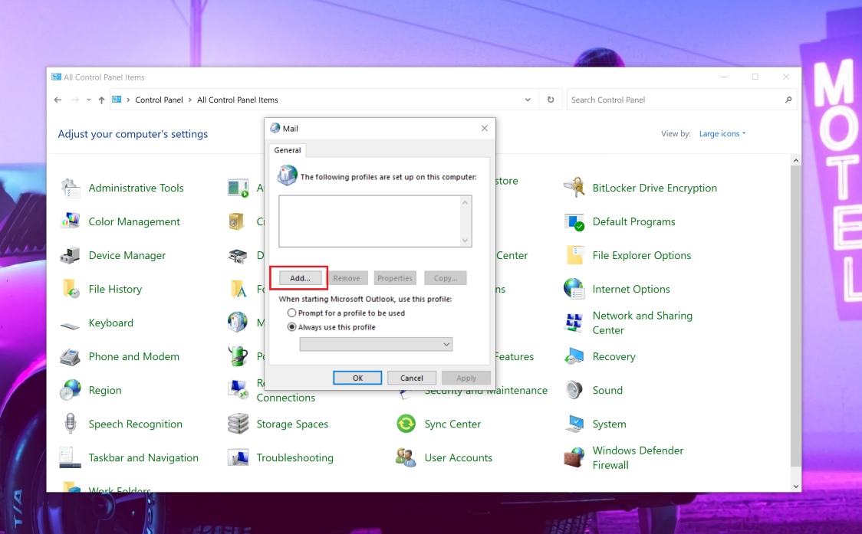Open the Recovery icon
862x534 pixels.
574,356
